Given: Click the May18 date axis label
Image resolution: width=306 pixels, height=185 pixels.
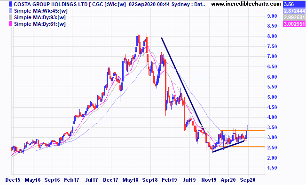Looking at the screenshot, I should tap(130, 180).
